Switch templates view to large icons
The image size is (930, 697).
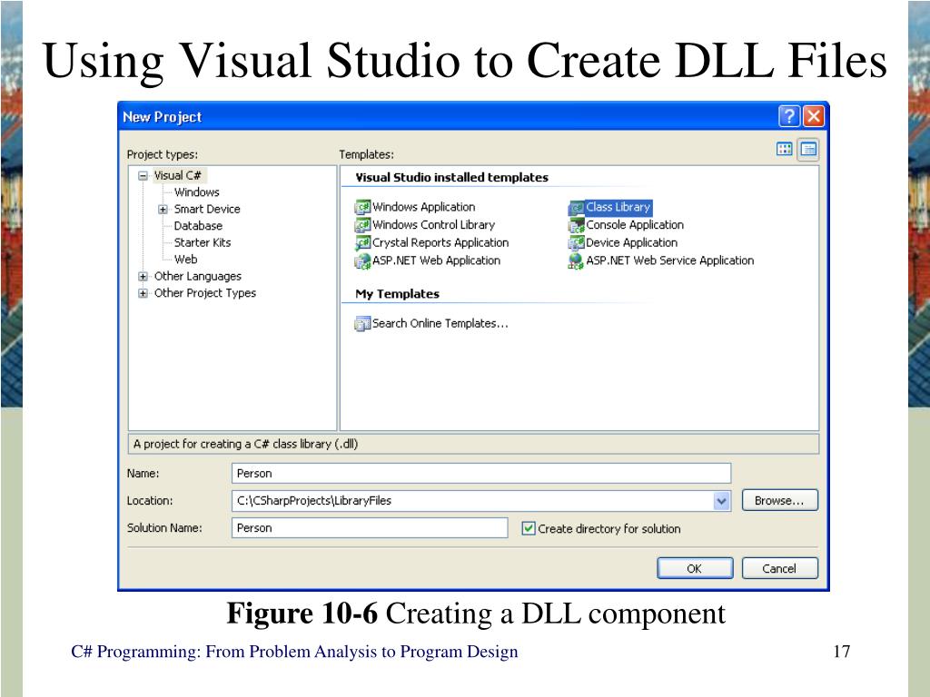pos(784,149)
